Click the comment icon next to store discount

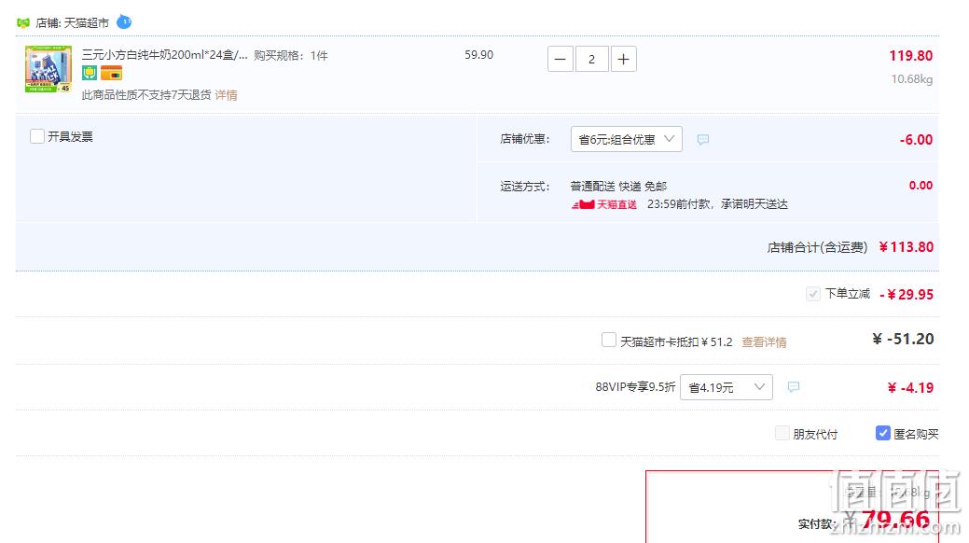pyautogui.click(x=702, y=140)
